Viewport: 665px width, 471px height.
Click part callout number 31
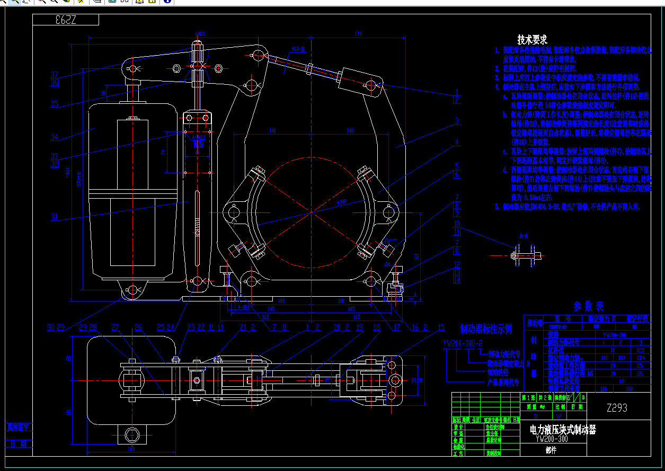tap(55, 217)
